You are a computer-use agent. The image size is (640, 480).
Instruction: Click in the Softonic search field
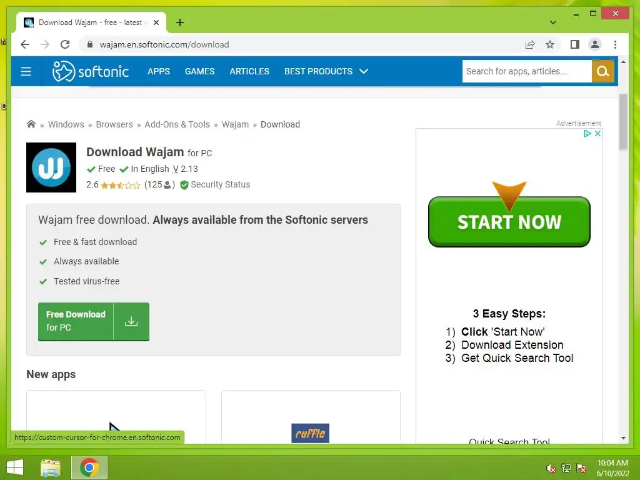pos(526,71)
